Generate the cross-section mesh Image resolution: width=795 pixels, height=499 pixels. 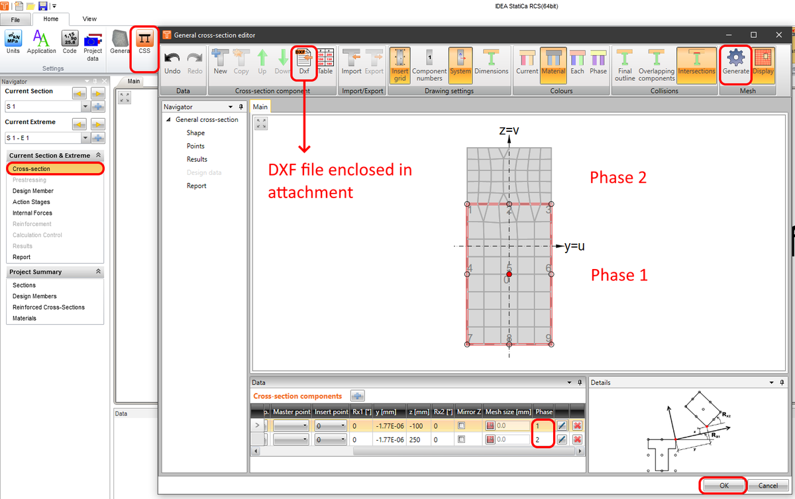coord(735,63)
